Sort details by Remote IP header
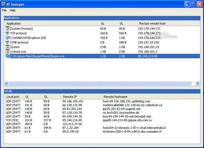204x148 pixels. click(81, 97)
